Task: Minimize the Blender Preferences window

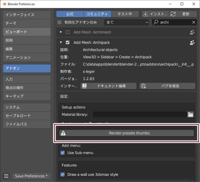Action: [x=170, y=4]
